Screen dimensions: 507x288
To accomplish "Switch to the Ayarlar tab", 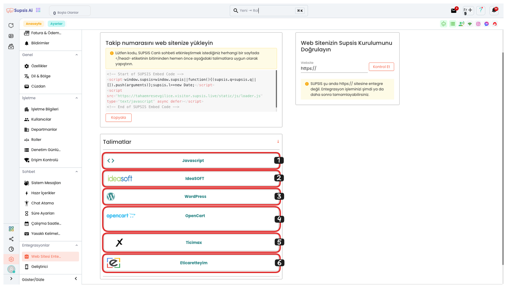I will click(56, 24).
